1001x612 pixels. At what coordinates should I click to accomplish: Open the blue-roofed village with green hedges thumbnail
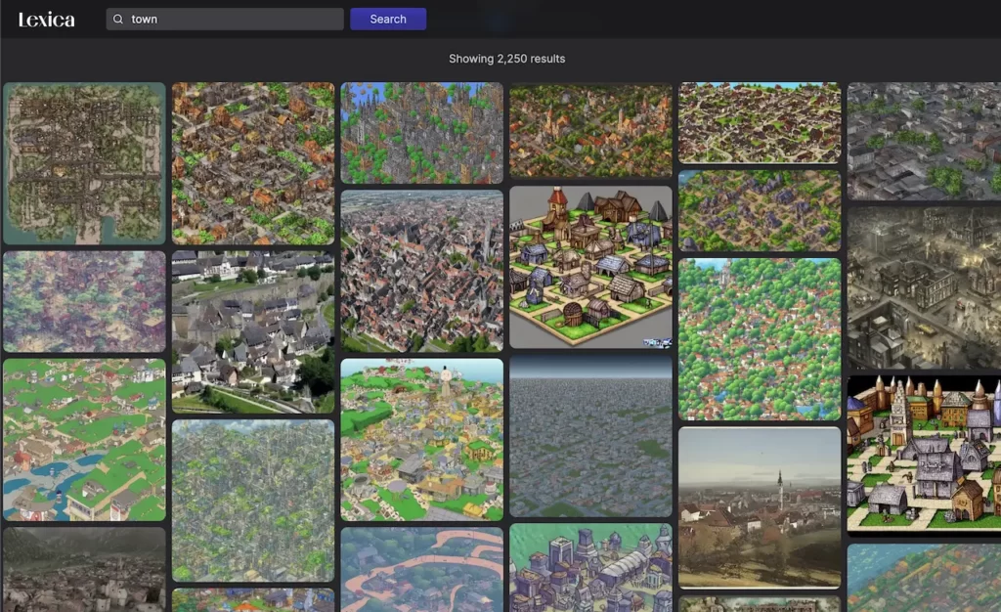[x=760, y=210]
